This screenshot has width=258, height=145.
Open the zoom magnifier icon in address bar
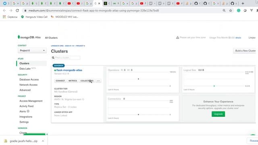pos(224,10)
